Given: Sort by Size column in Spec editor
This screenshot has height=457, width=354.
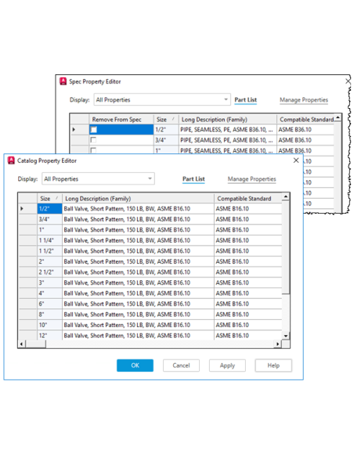Looking at the screenshot, I should point(166,119).
